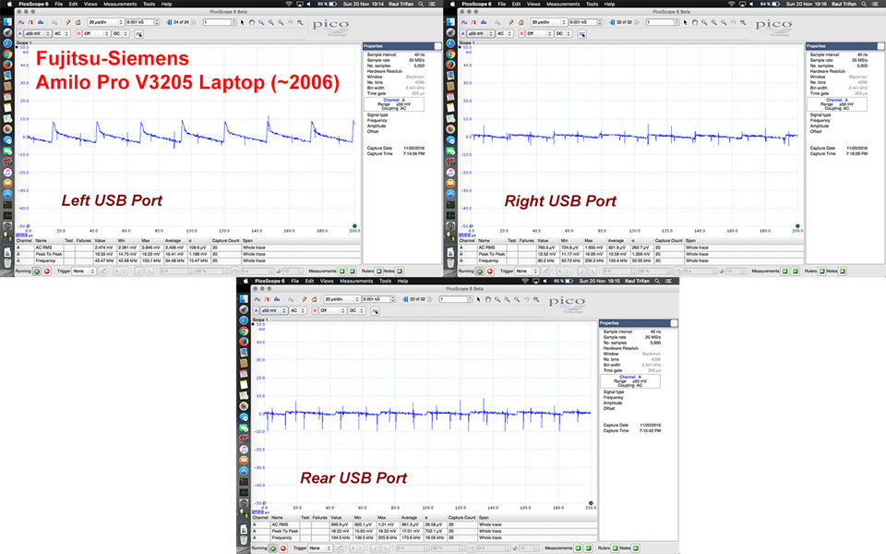Open Spotlight search above Rear USB window
The width and height of the screenshot is (886, 554).
[x=657, y=281]
